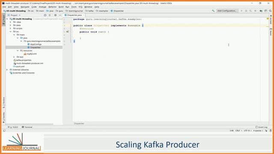Viewport: 274px width, 154px height.
Task: Open the Build menu
Action: coord(61,7)
